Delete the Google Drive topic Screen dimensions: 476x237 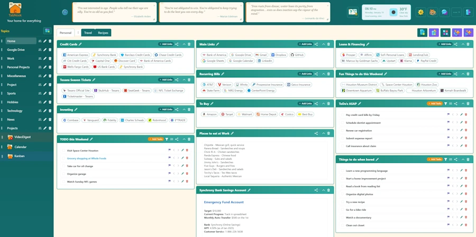[50, 50]
